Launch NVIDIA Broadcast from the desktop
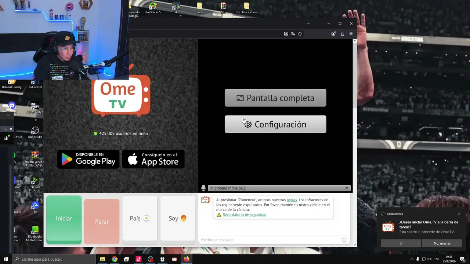Image resolution: width=470 pixels, height=264 pixels. tap(35, 184)
